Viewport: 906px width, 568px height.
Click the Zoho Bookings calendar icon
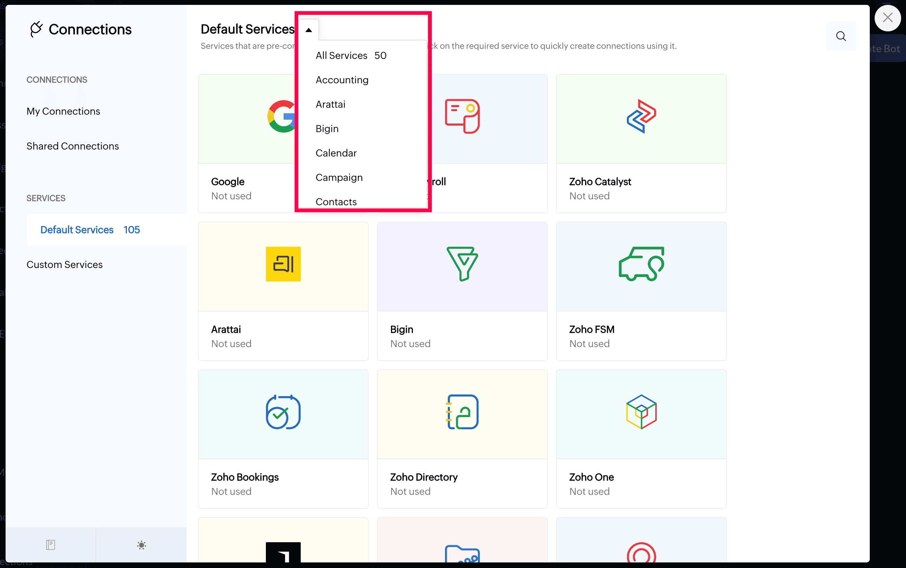283,412
